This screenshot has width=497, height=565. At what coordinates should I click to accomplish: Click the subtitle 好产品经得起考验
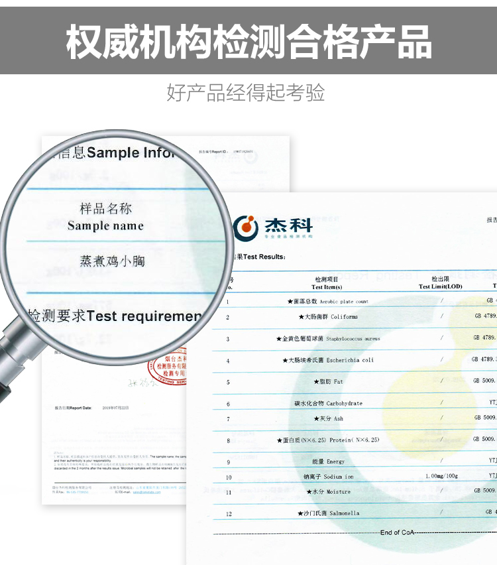(x=246, y=93)
